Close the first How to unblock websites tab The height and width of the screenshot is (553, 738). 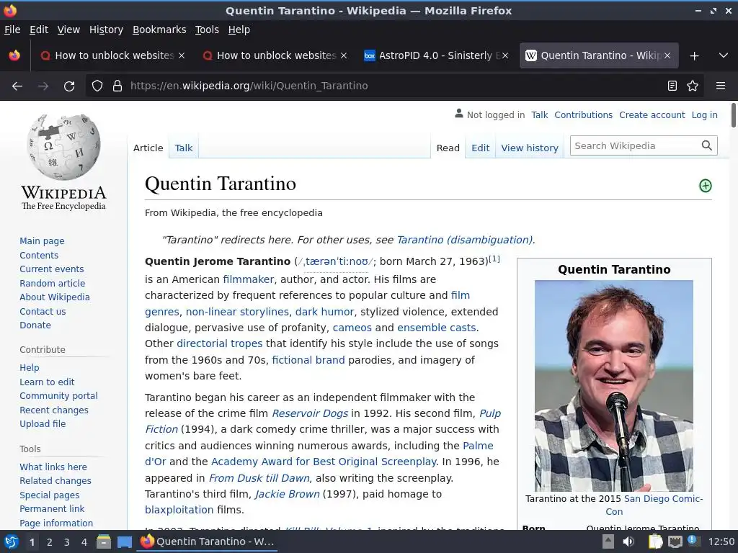click(182, 55)
